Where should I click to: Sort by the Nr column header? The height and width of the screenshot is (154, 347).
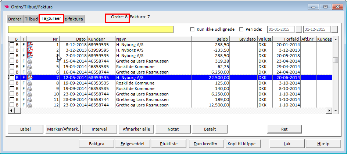43,39
